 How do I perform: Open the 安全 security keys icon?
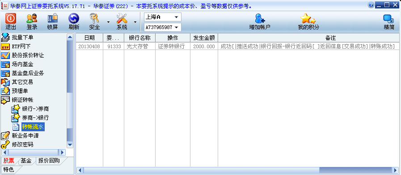pos(94,18)
